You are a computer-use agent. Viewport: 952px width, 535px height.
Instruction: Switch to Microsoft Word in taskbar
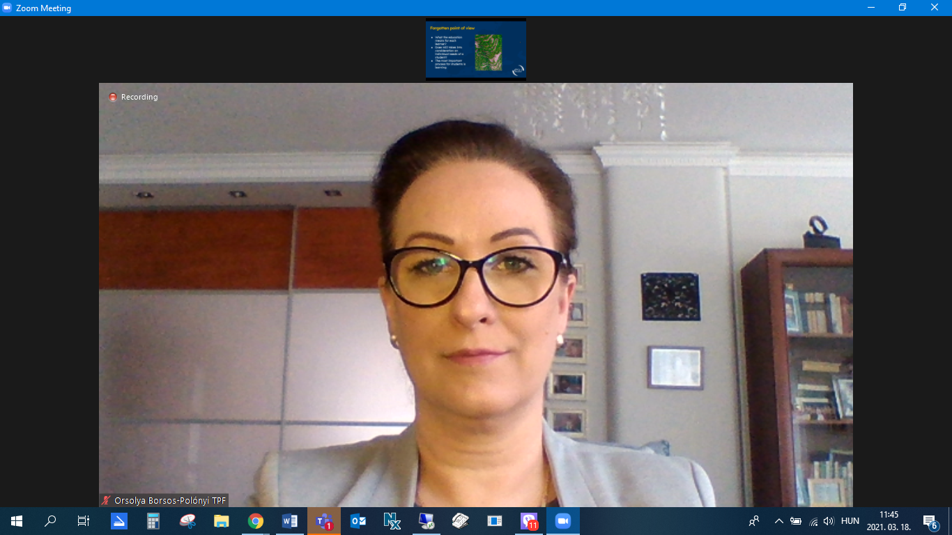pos(290,520)
